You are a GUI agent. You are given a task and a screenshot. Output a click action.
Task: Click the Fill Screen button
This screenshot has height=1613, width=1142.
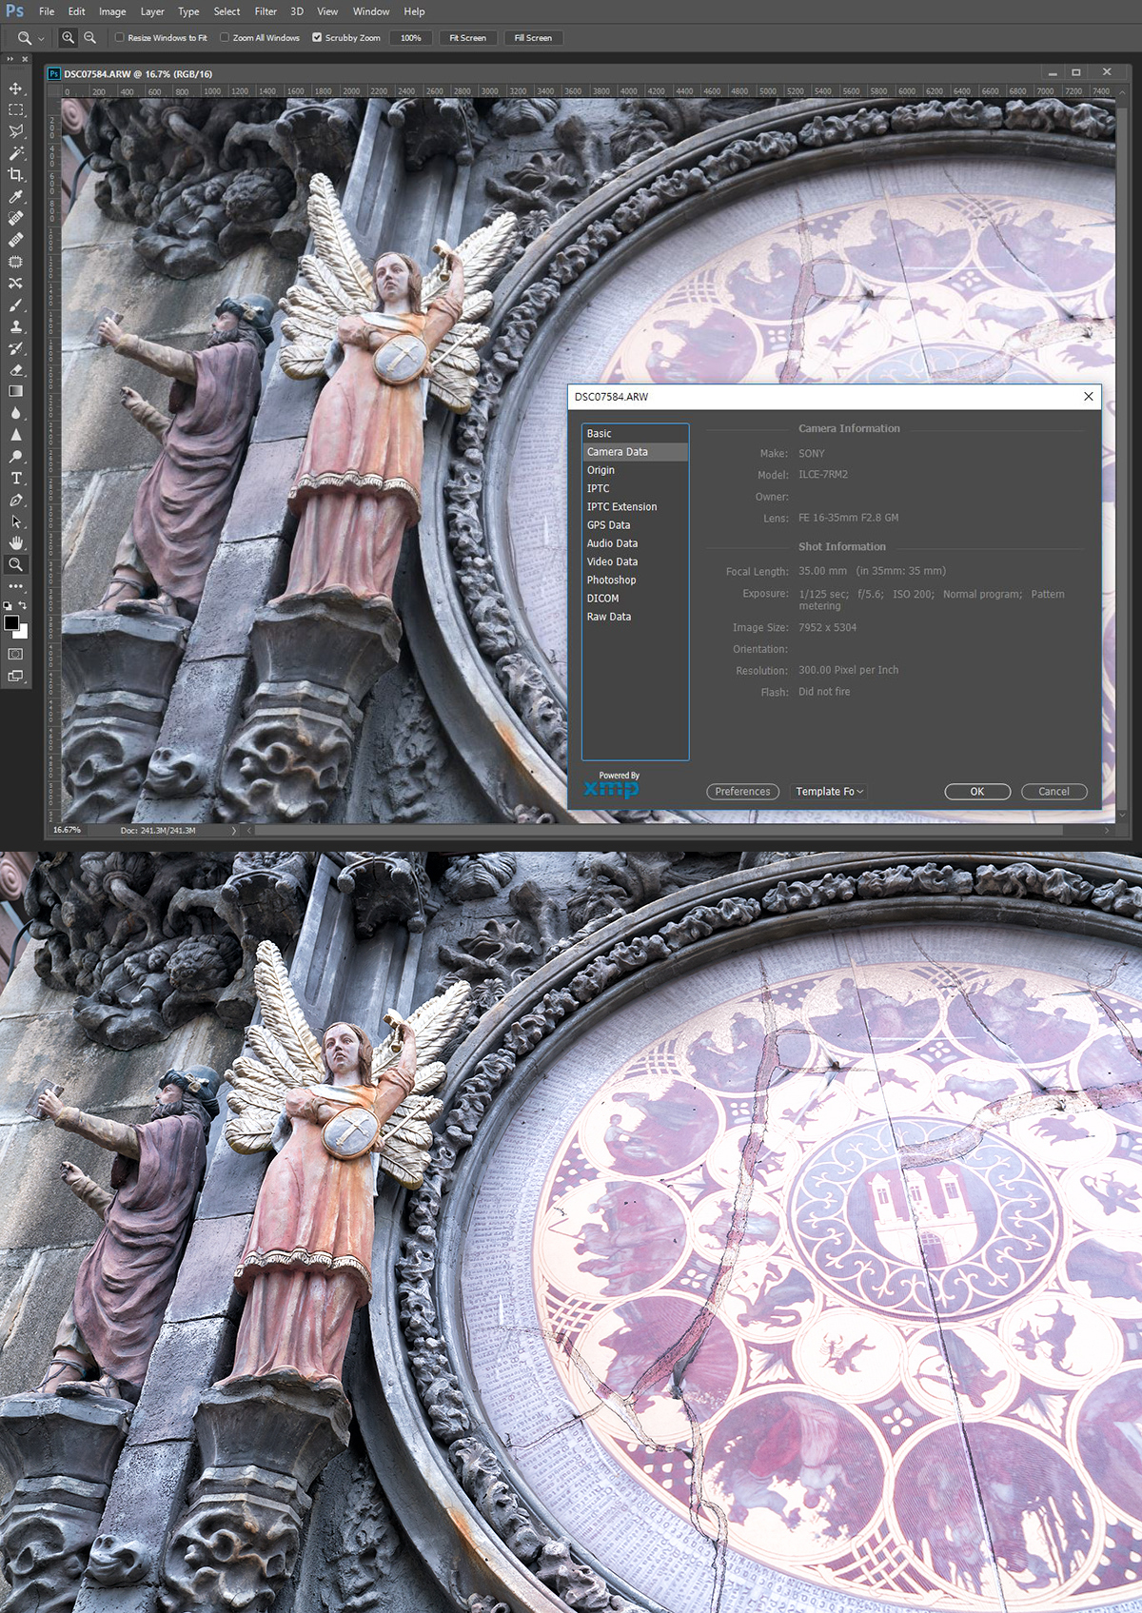(533, 38)
